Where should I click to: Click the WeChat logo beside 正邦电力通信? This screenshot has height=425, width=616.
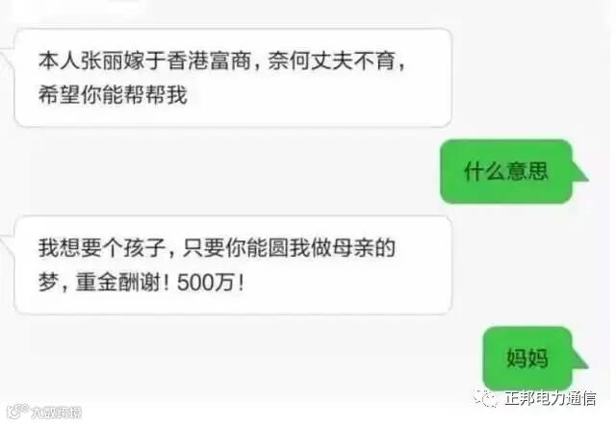click(x=486, y=399)
